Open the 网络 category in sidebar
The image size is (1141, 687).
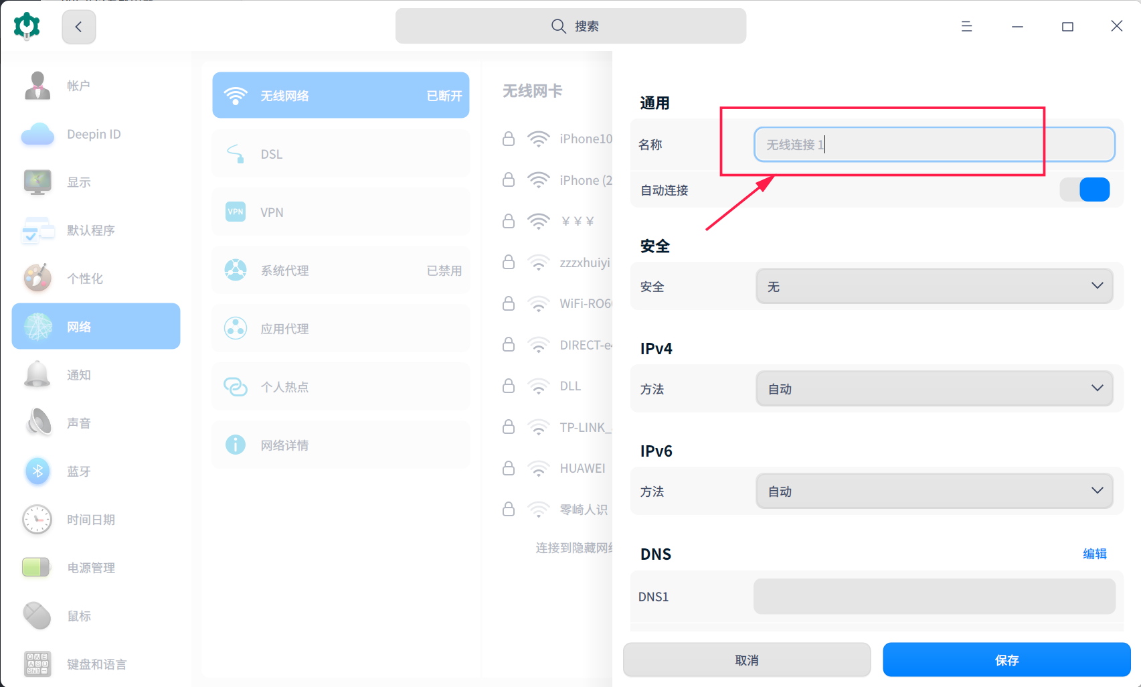pyautogui.click(x=96, y=327)
